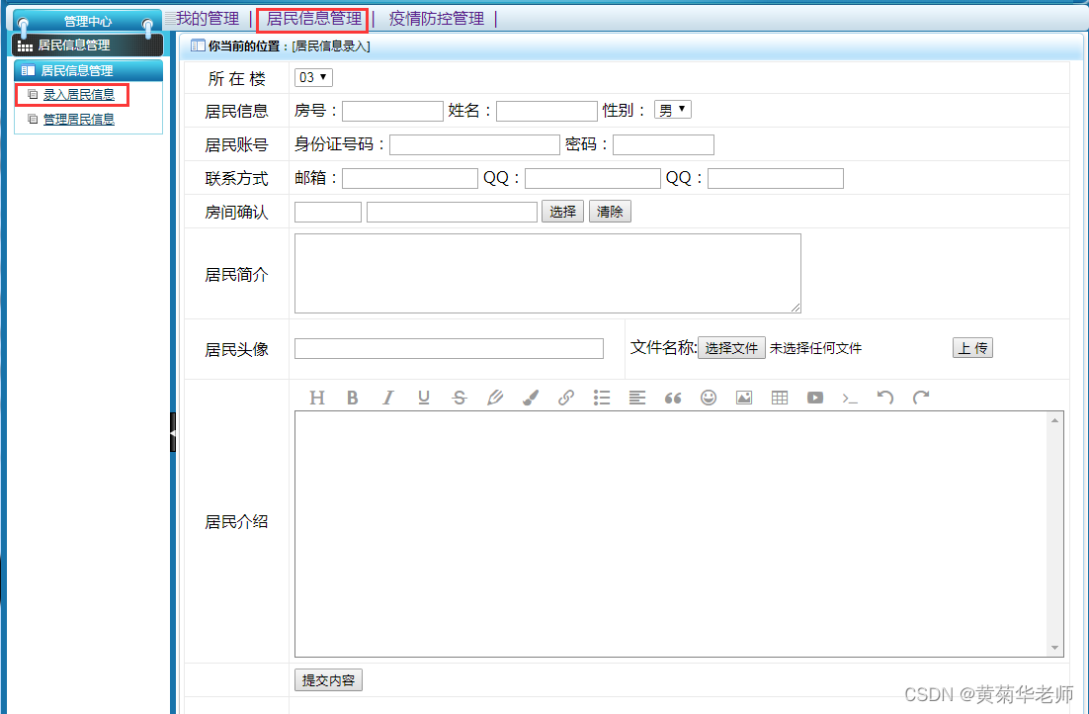Insert a block quote in editor
1089x714 pixels.
pos(673,398)
